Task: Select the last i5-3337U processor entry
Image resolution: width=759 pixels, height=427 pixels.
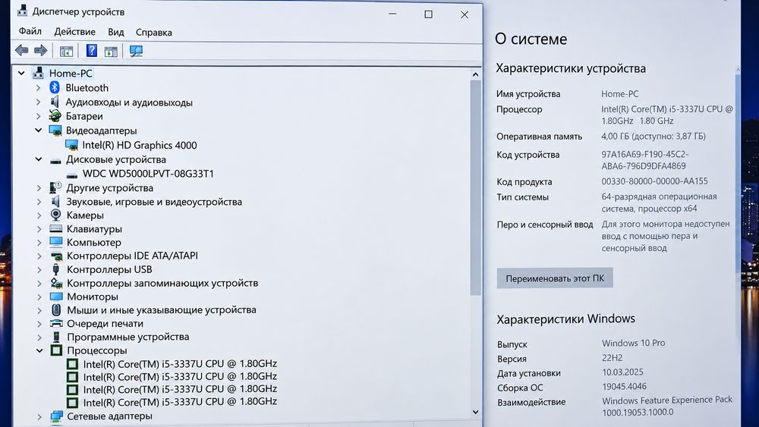Action: coord(180,402)
